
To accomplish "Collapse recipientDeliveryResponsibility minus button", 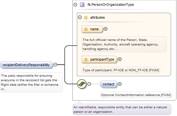I will [x=55, y=65].
